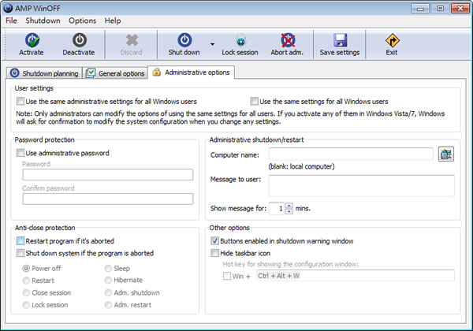Click the Ctrl + Alt + W hotkey field
This screenshot has width=473, height=331.
[356, 276]
